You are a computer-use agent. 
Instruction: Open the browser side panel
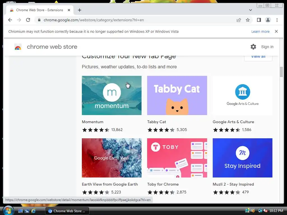coord(259,20)
